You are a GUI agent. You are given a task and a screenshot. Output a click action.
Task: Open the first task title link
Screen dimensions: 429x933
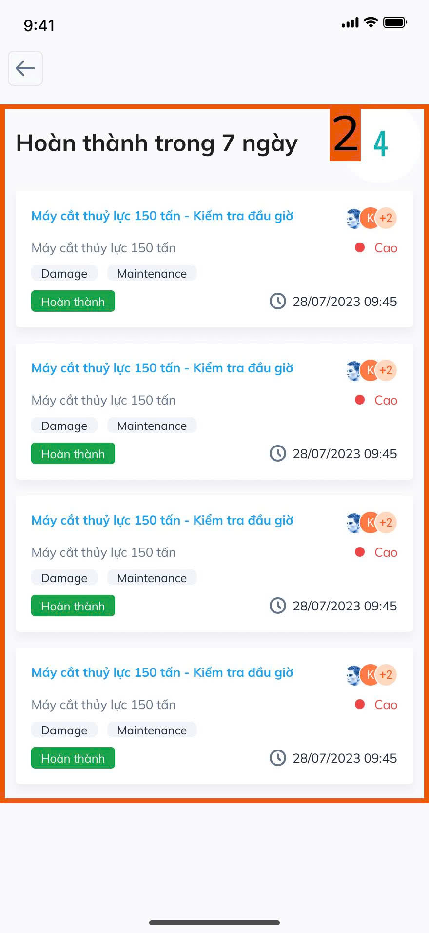[x=162, y=216]
